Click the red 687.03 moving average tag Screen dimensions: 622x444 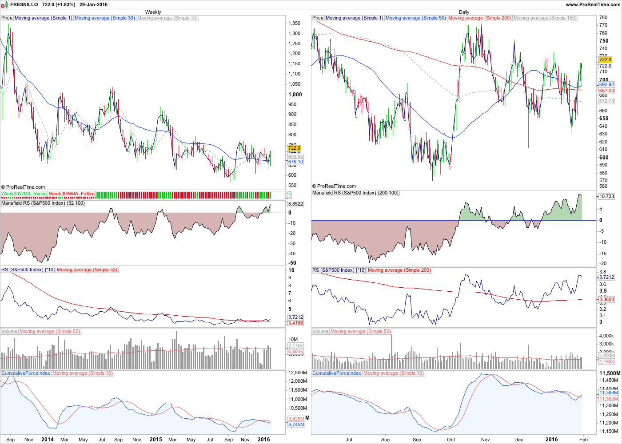point(606,91)
